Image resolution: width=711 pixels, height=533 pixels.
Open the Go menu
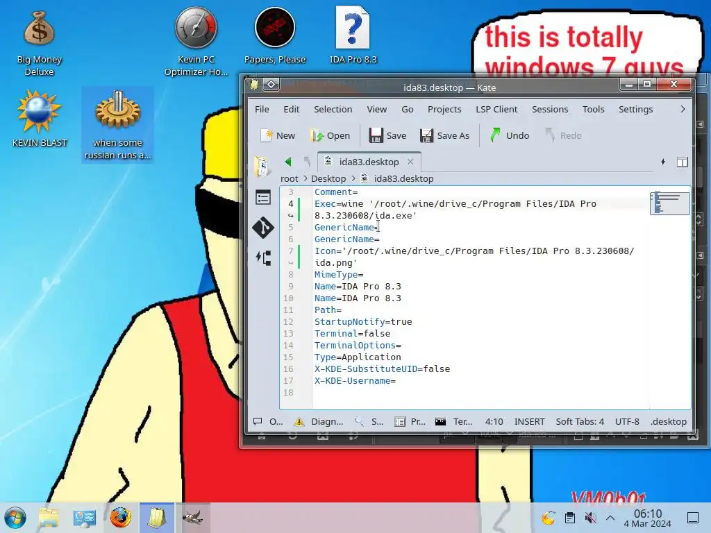point(407,109)
